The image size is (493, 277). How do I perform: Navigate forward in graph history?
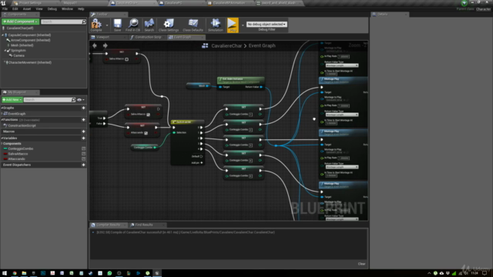coord(105,45)
